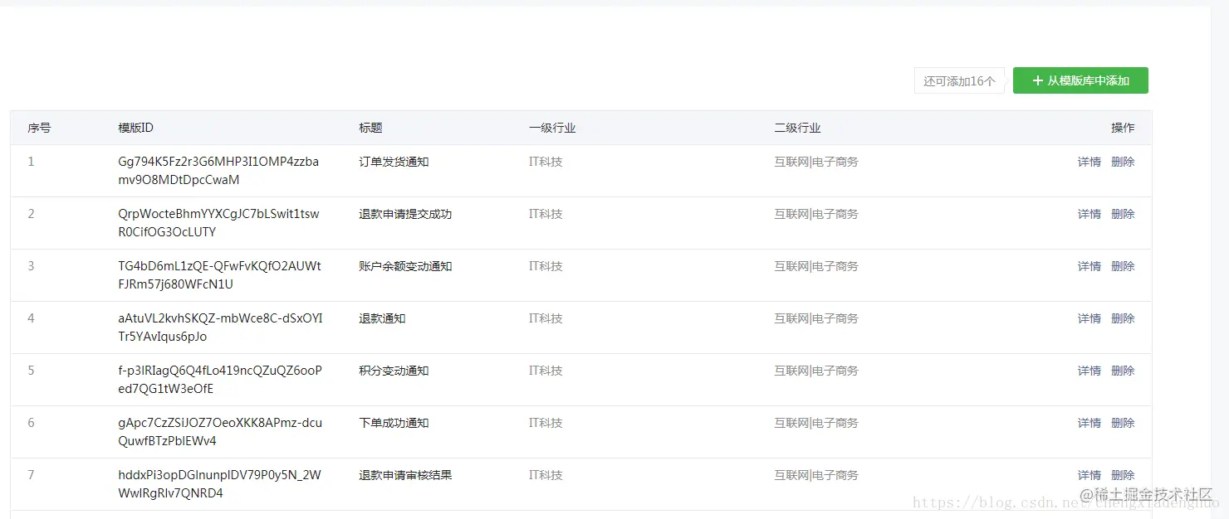Viewport: 1229px width, 519px height.
Task: Open 详情 for 订单发货通知
Action: pyautogui.click(x=1089, y=162)
